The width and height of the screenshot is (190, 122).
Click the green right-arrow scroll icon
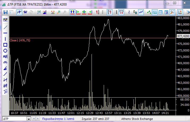coord(78,12)
